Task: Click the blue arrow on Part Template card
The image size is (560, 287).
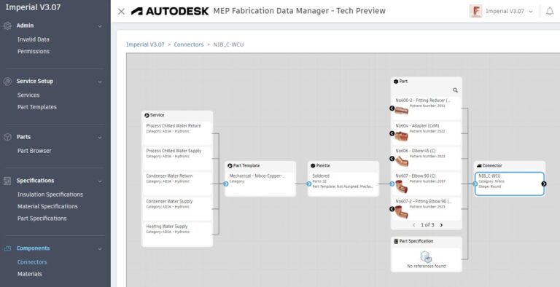Action: (226, 184)
